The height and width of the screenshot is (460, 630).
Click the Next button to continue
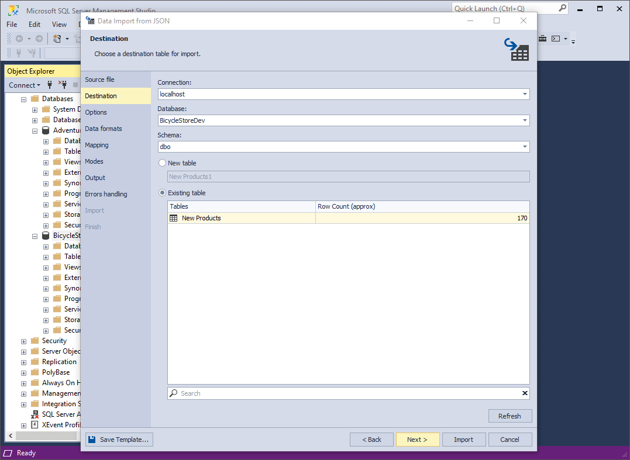pyautogui.click(x=417, y=439)
